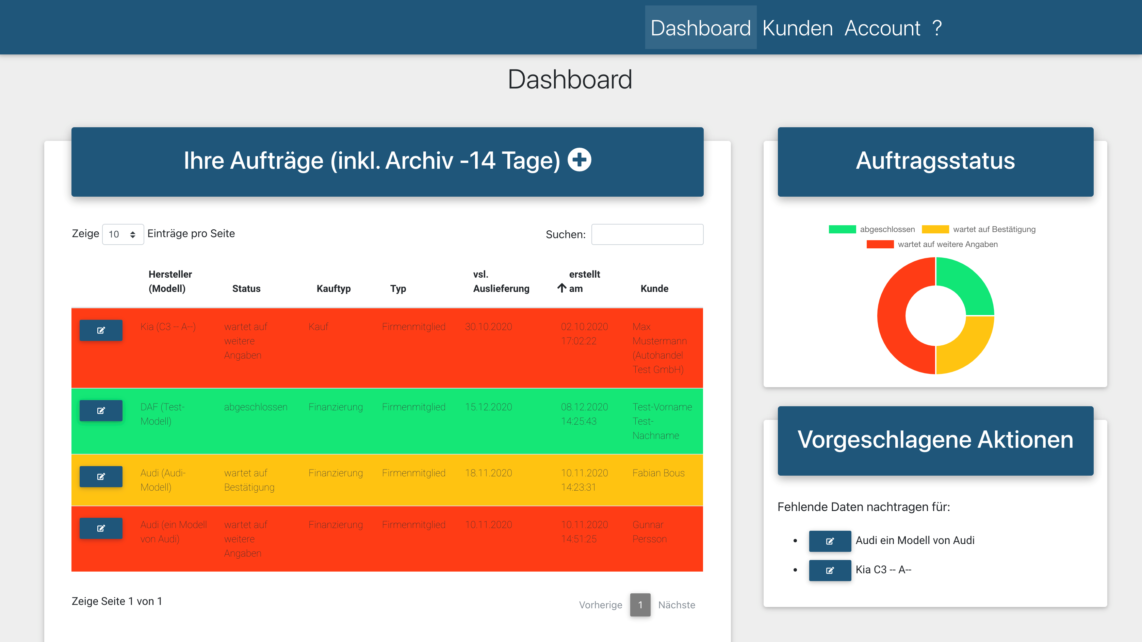The height and width of the screenshot is (642, 1142).
Task: Click created date 10.11.2020 14:51:25
Action: [584, 532]
